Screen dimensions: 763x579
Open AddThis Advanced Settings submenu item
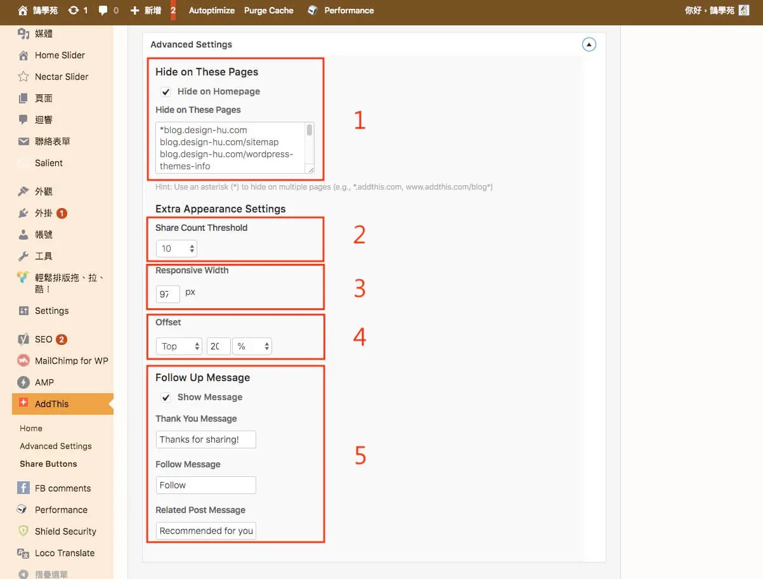[56, 446]
